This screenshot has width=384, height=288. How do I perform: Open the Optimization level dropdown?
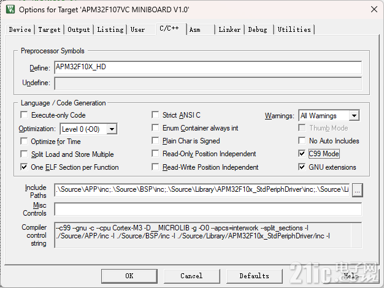coord(112,129)
